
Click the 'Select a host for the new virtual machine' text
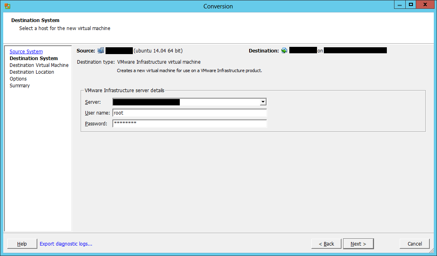click(65, 28)
